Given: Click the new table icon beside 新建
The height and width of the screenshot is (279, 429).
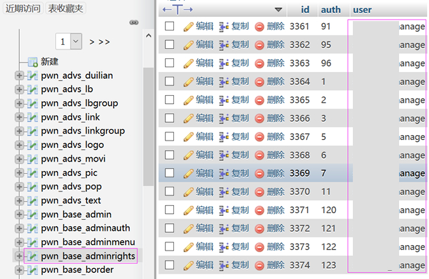Looking at the screenshot, I should [33, 62].
